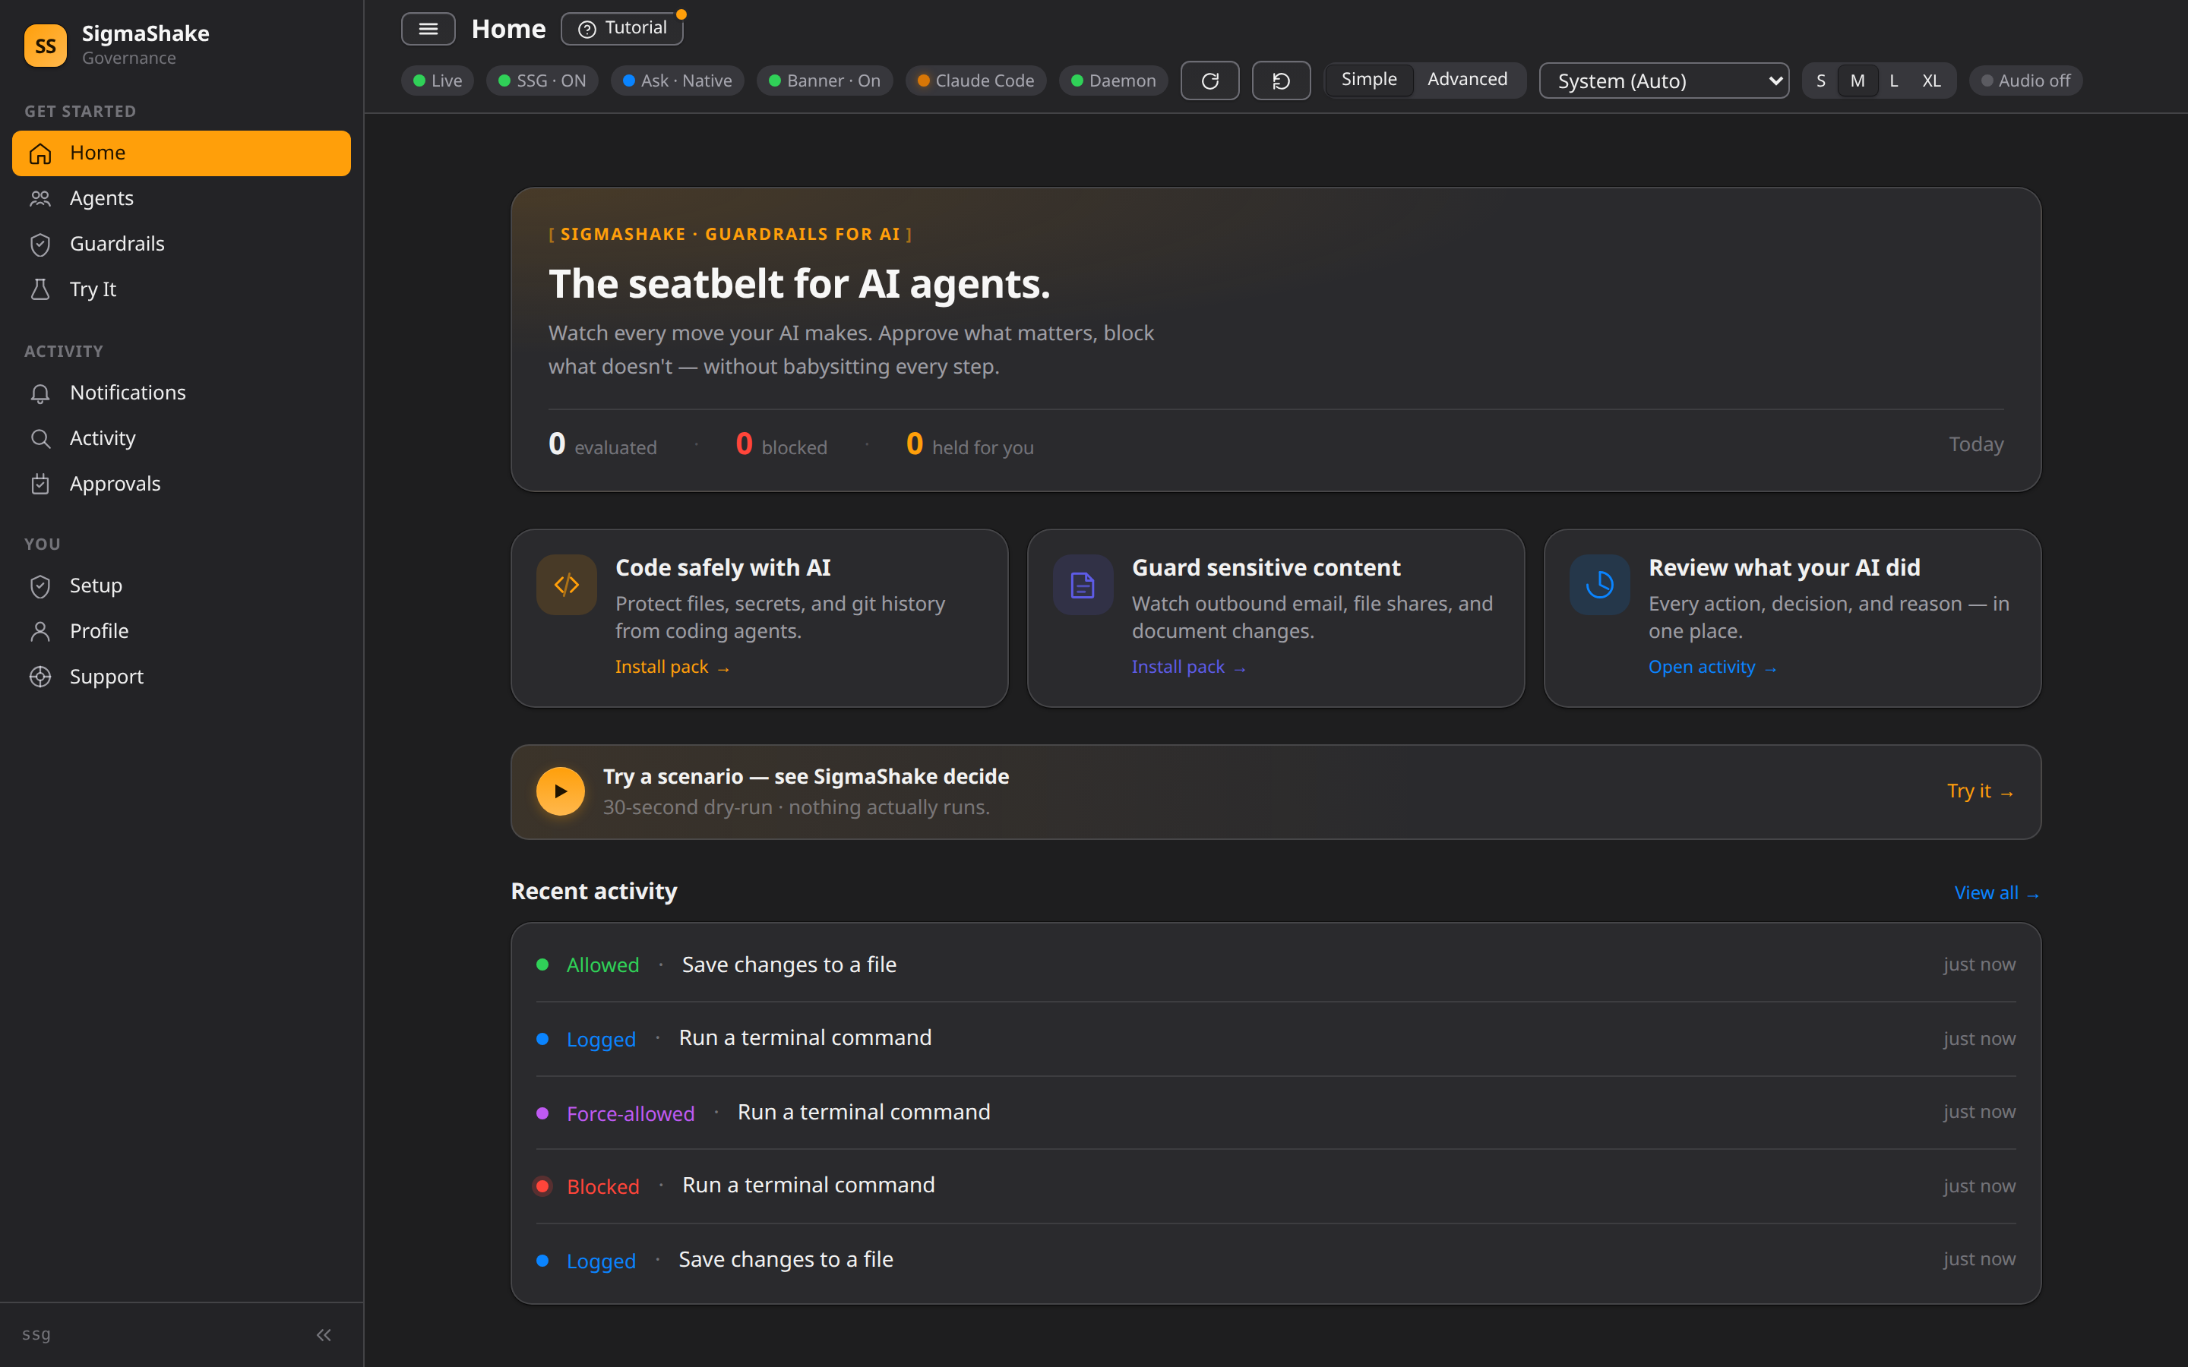Toggle the Live status pill

coord(438,81)
